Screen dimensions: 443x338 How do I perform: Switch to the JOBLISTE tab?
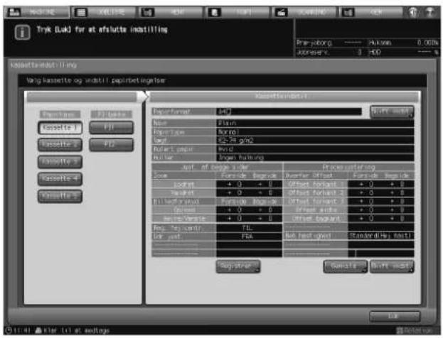point(103,12)
